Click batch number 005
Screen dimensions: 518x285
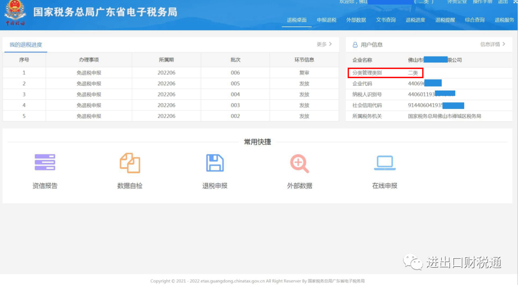tap(235, 83)
